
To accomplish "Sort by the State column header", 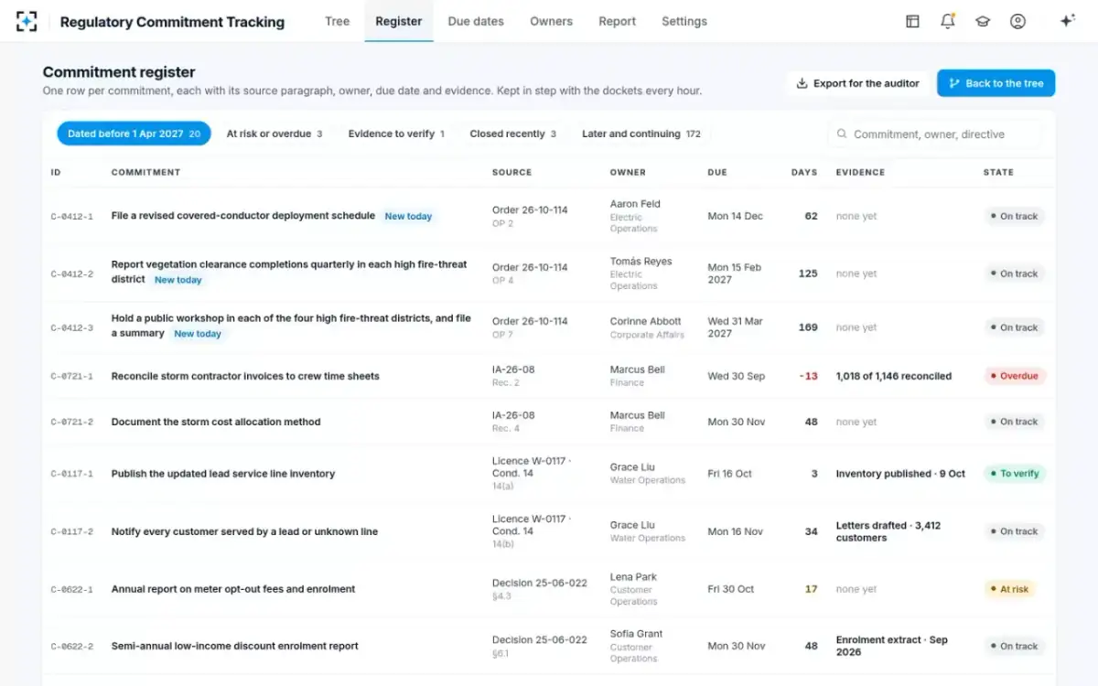I will coord(998,172).
